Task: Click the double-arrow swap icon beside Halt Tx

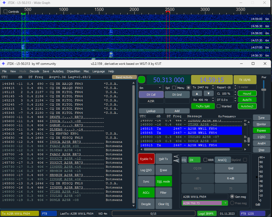Action: pyautogui.click(x=176, y=159)
